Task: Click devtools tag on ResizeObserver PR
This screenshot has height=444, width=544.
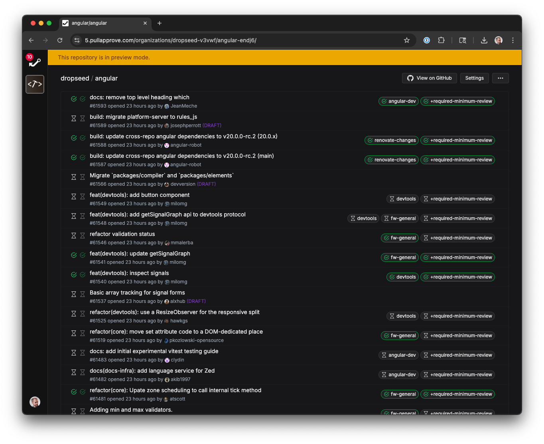Action: click(402, 316)
